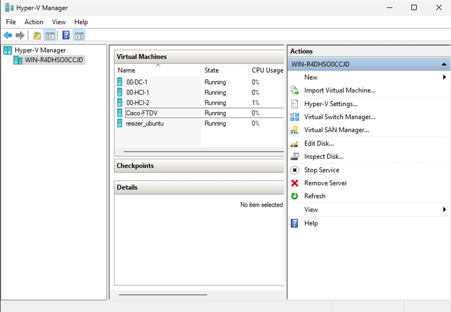Collapse the WIN-R4DHSO0CCJD actions section

point(444,64)
